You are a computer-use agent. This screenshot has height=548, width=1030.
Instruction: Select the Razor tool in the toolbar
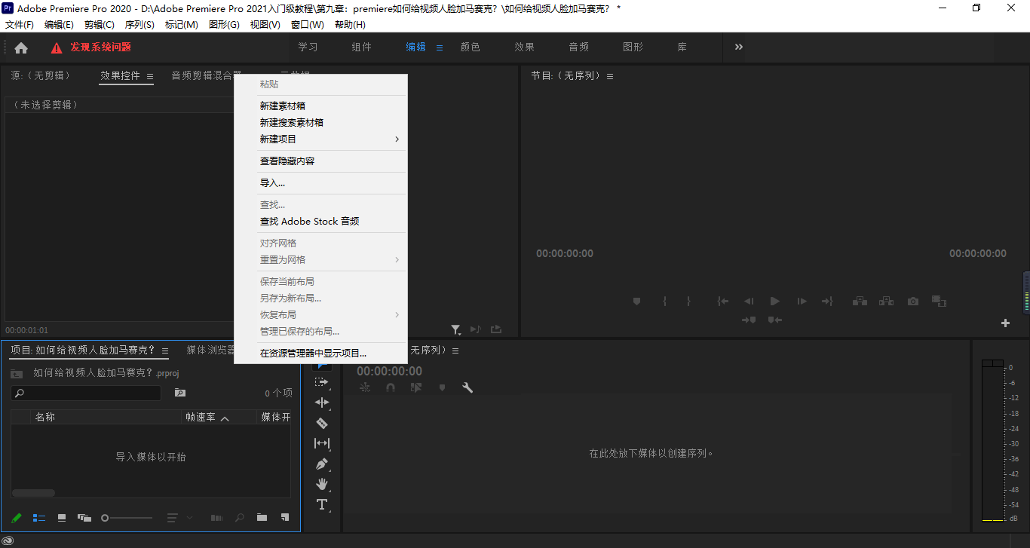click(322, 423)
